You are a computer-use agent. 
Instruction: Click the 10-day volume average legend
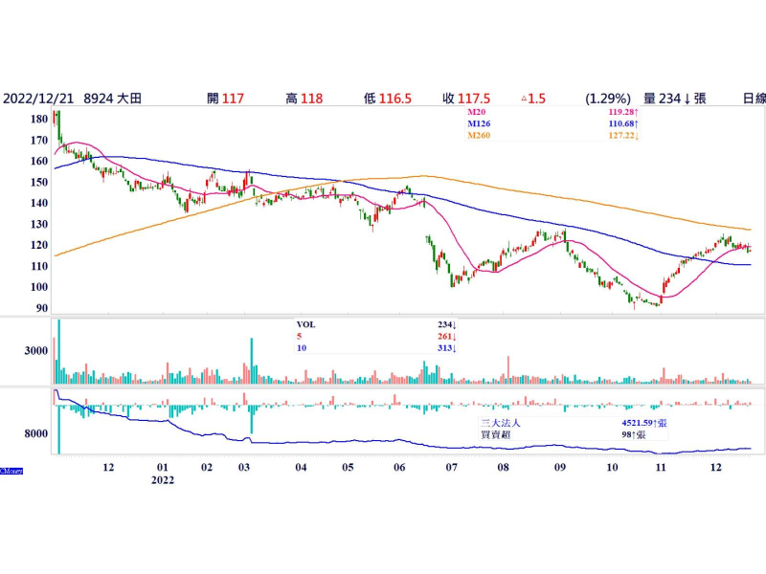[300, 348]
